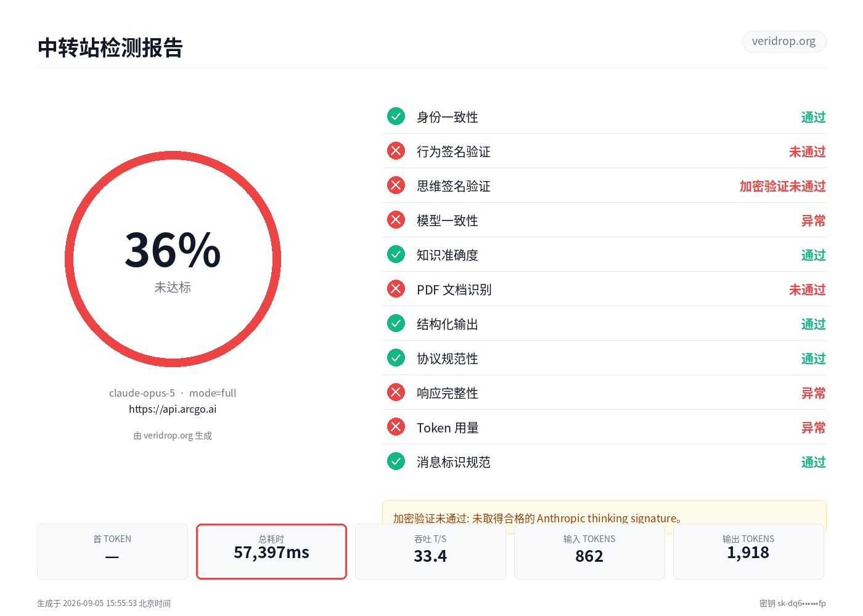Viewport: 863px width, 616px height.
Task: Select the 总耗时 57,397ms stat card
Action: pos(271,551)
